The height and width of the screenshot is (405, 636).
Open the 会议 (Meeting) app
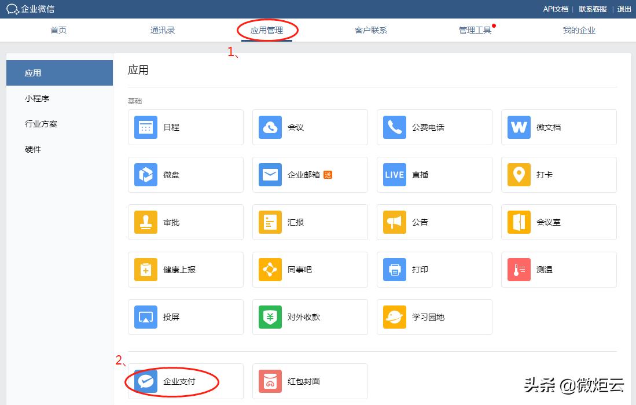coord(310,127)
